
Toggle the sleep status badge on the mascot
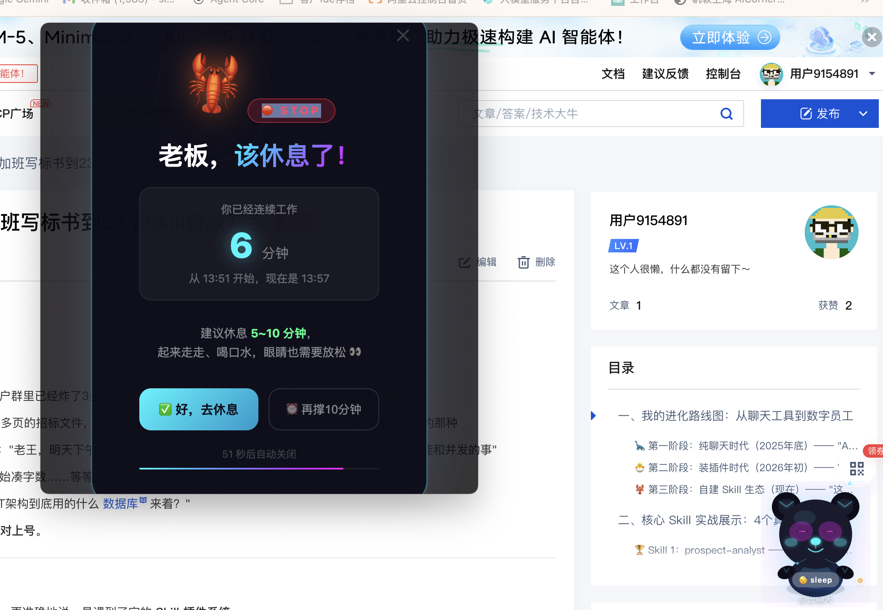815,580
